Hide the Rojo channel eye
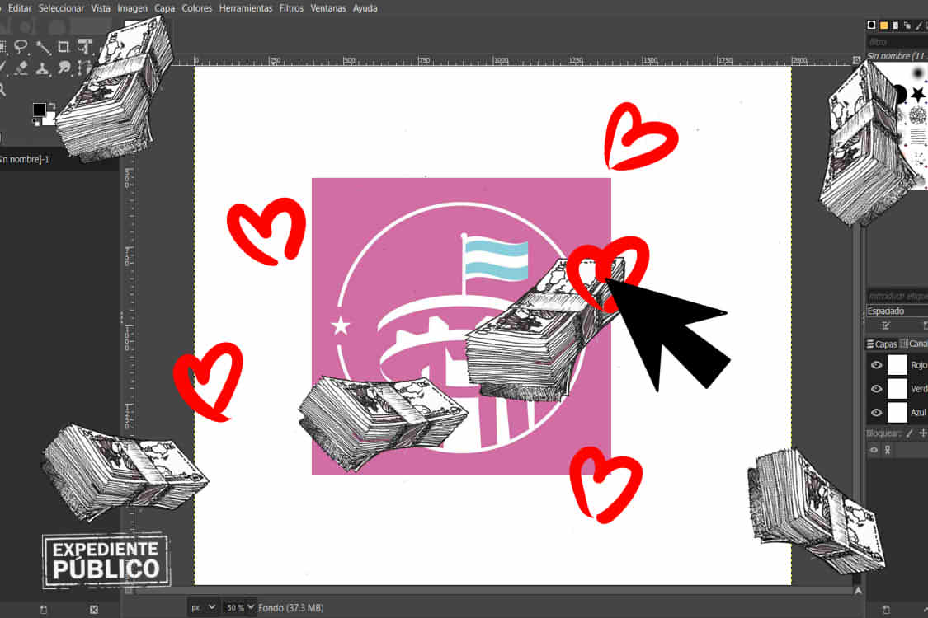Screen dimensions: 928x618 pos(877,365)
